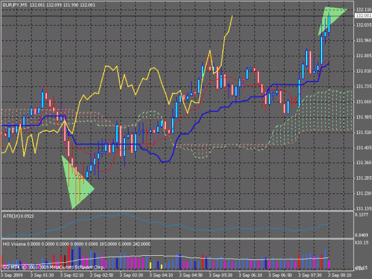
Task: Click the 0.1377 ATR scale value
Action: click(x=361, y=215)
